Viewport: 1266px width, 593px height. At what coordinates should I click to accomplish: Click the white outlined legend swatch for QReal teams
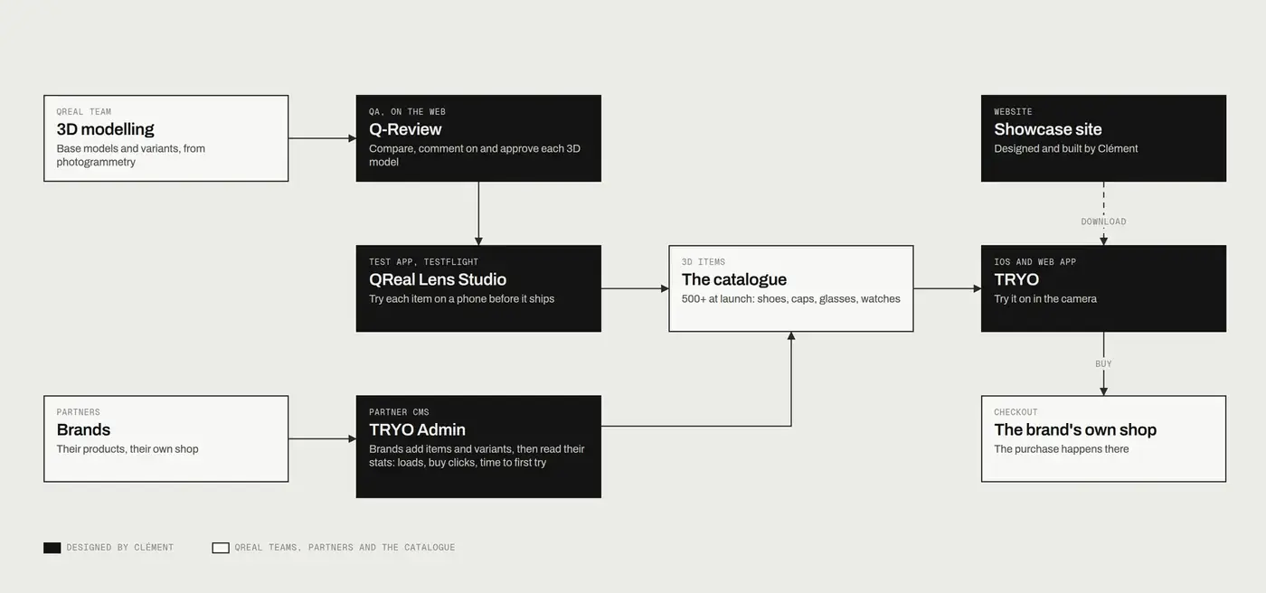pos(221,548)
